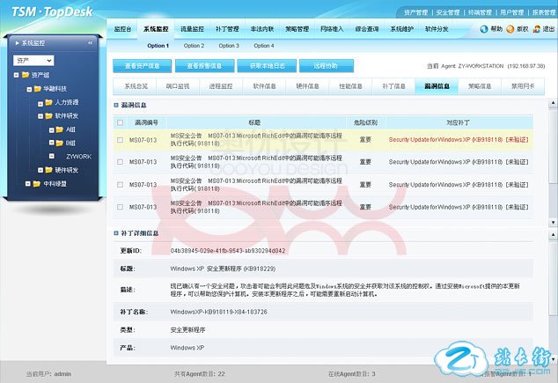Toggle the select-all checkbox in table header
Image resolution: width=558 pixels, height=383 pixels.
tap(120, 122)
